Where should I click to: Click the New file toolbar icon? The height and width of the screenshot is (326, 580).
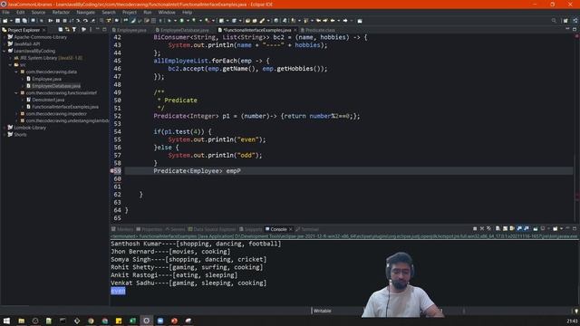click(x=5, y=21)
